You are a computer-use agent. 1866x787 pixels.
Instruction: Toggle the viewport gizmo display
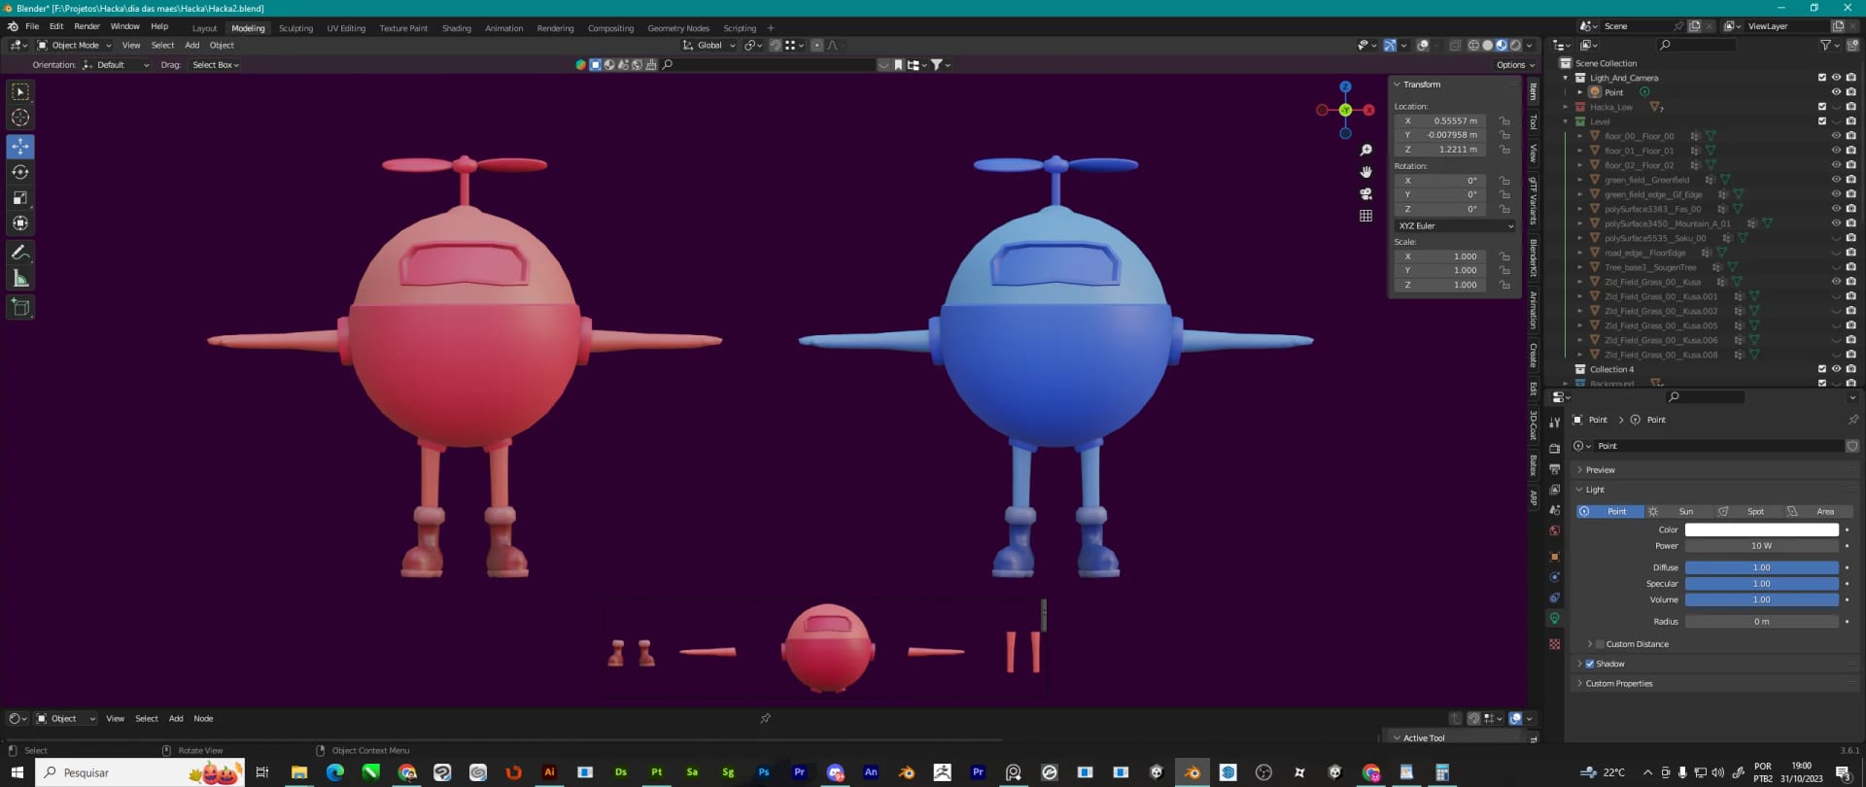(1390, 46)
